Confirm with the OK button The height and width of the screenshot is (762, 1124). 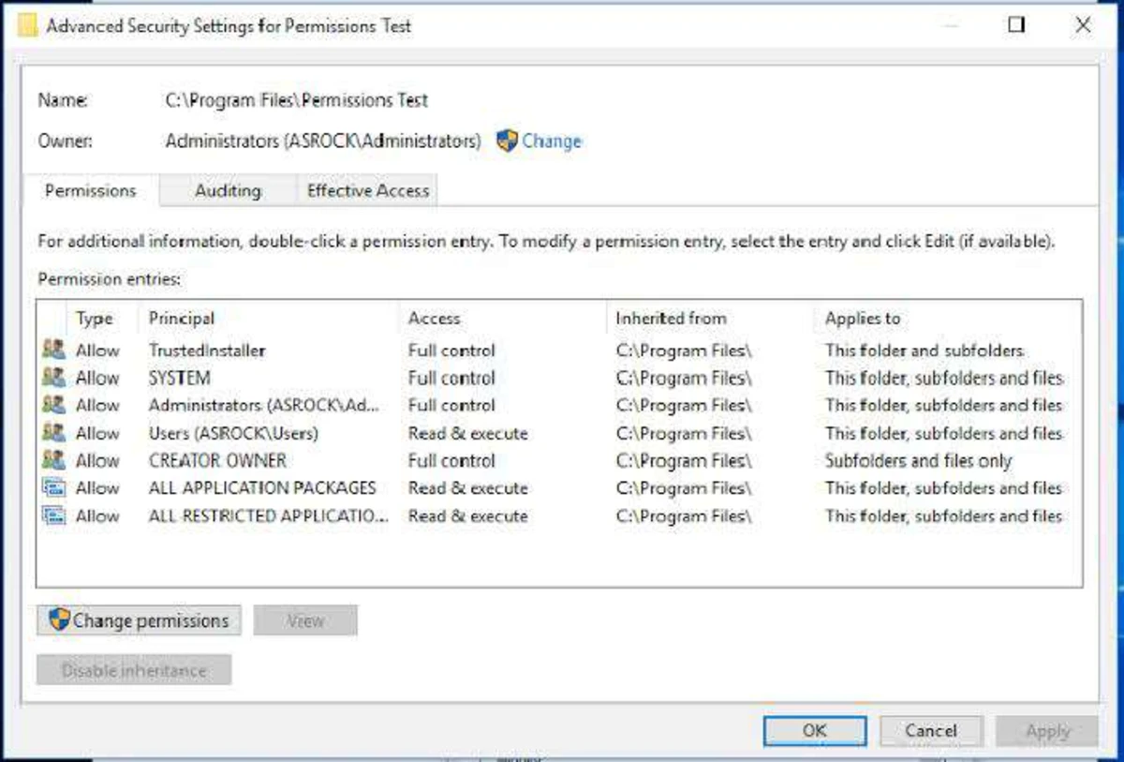click(x=814, y=731)
